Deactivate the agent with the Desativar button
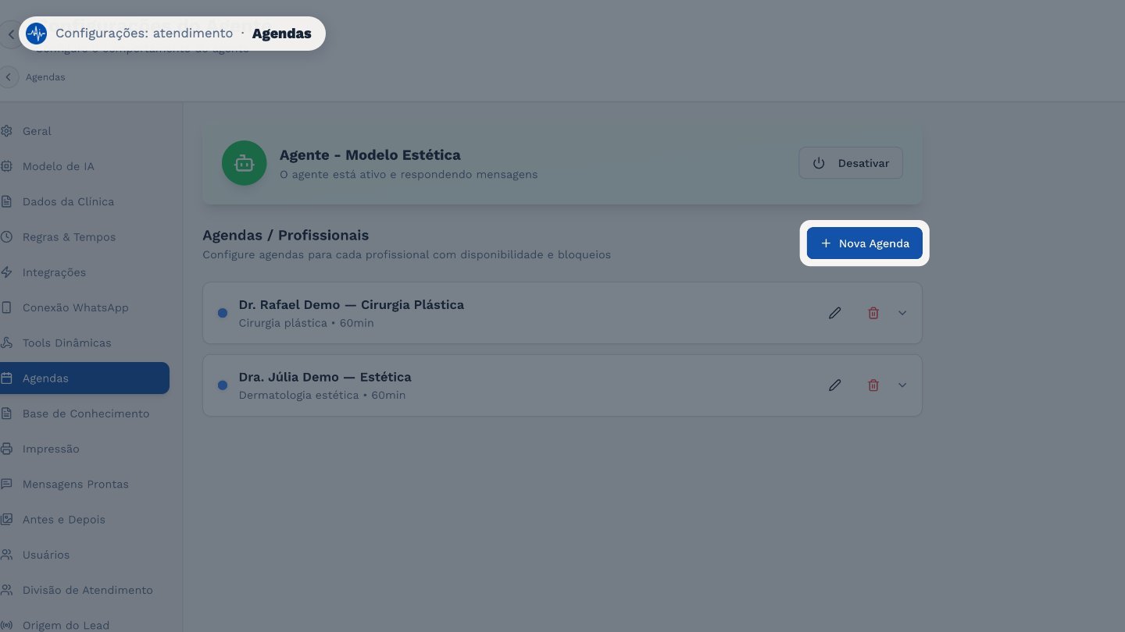 click(851, 163)
